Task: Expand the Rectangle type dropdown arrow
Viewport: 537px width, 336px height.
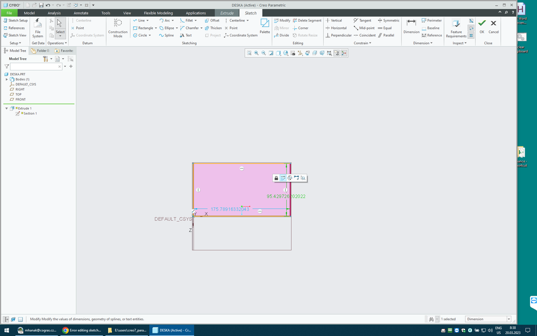Action: coord(156,28)
